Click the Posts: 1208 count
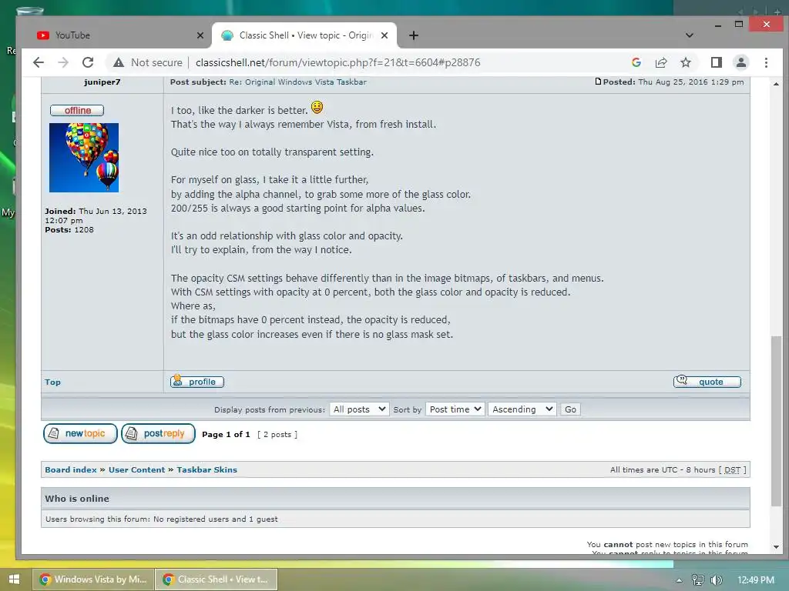Viewport: 789px width, 591px height. pos(69,229)
